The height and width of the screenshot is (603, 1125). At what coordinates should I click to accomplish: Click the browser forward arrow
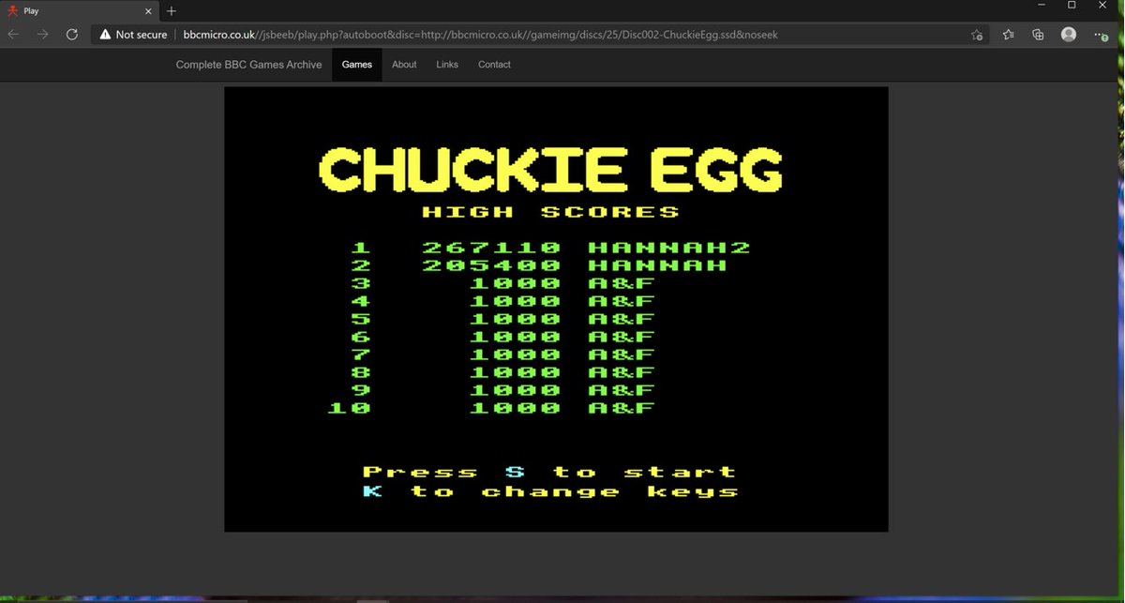point(42,34)
